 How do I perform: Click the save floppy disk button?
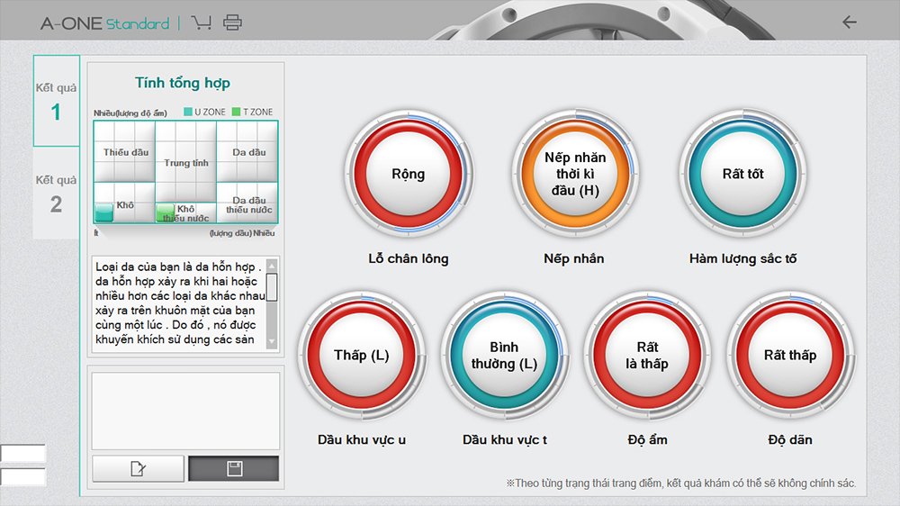click(234, 468)
